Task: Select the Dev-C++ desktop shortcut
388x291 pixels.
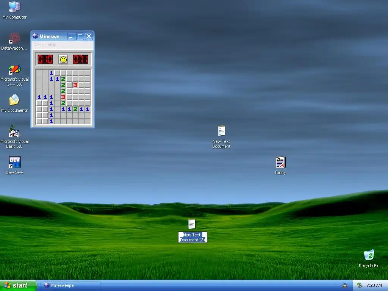Action: pos(14,165)
